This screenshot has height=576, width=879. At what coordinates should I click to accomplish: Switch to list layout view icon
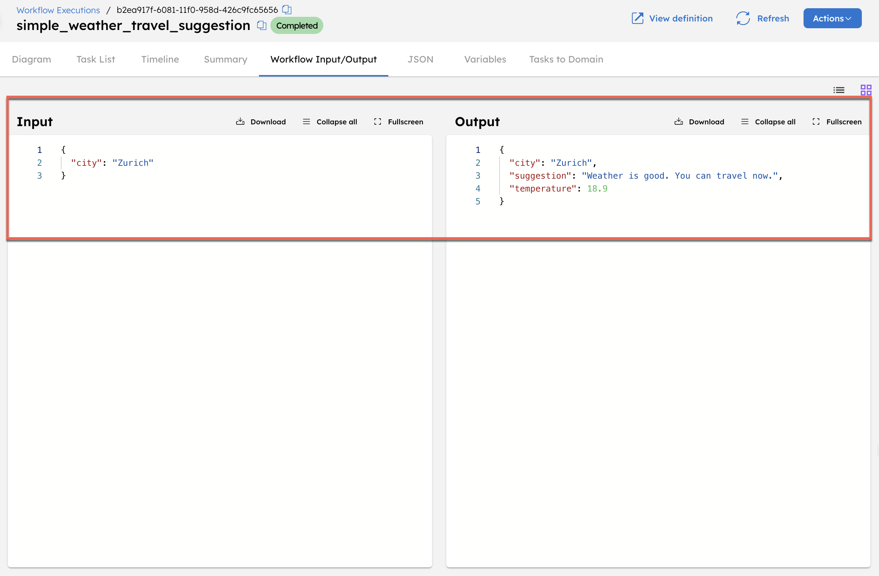click(x=839, y=90)
